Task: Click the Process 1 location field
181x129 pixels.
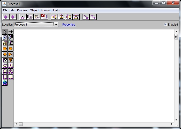Action: point(34,25)
